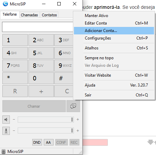
Task: Click the speaker volume plus sign
Action: point(78,120)
